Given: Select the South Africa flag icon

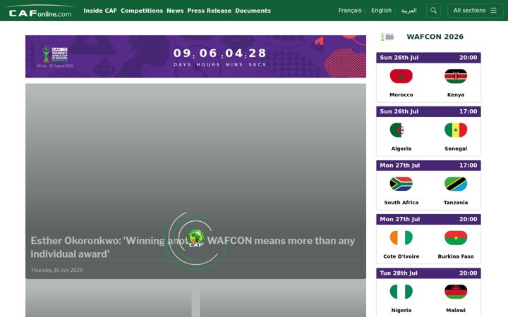Looking at the screenshot, I should (401, 184).
